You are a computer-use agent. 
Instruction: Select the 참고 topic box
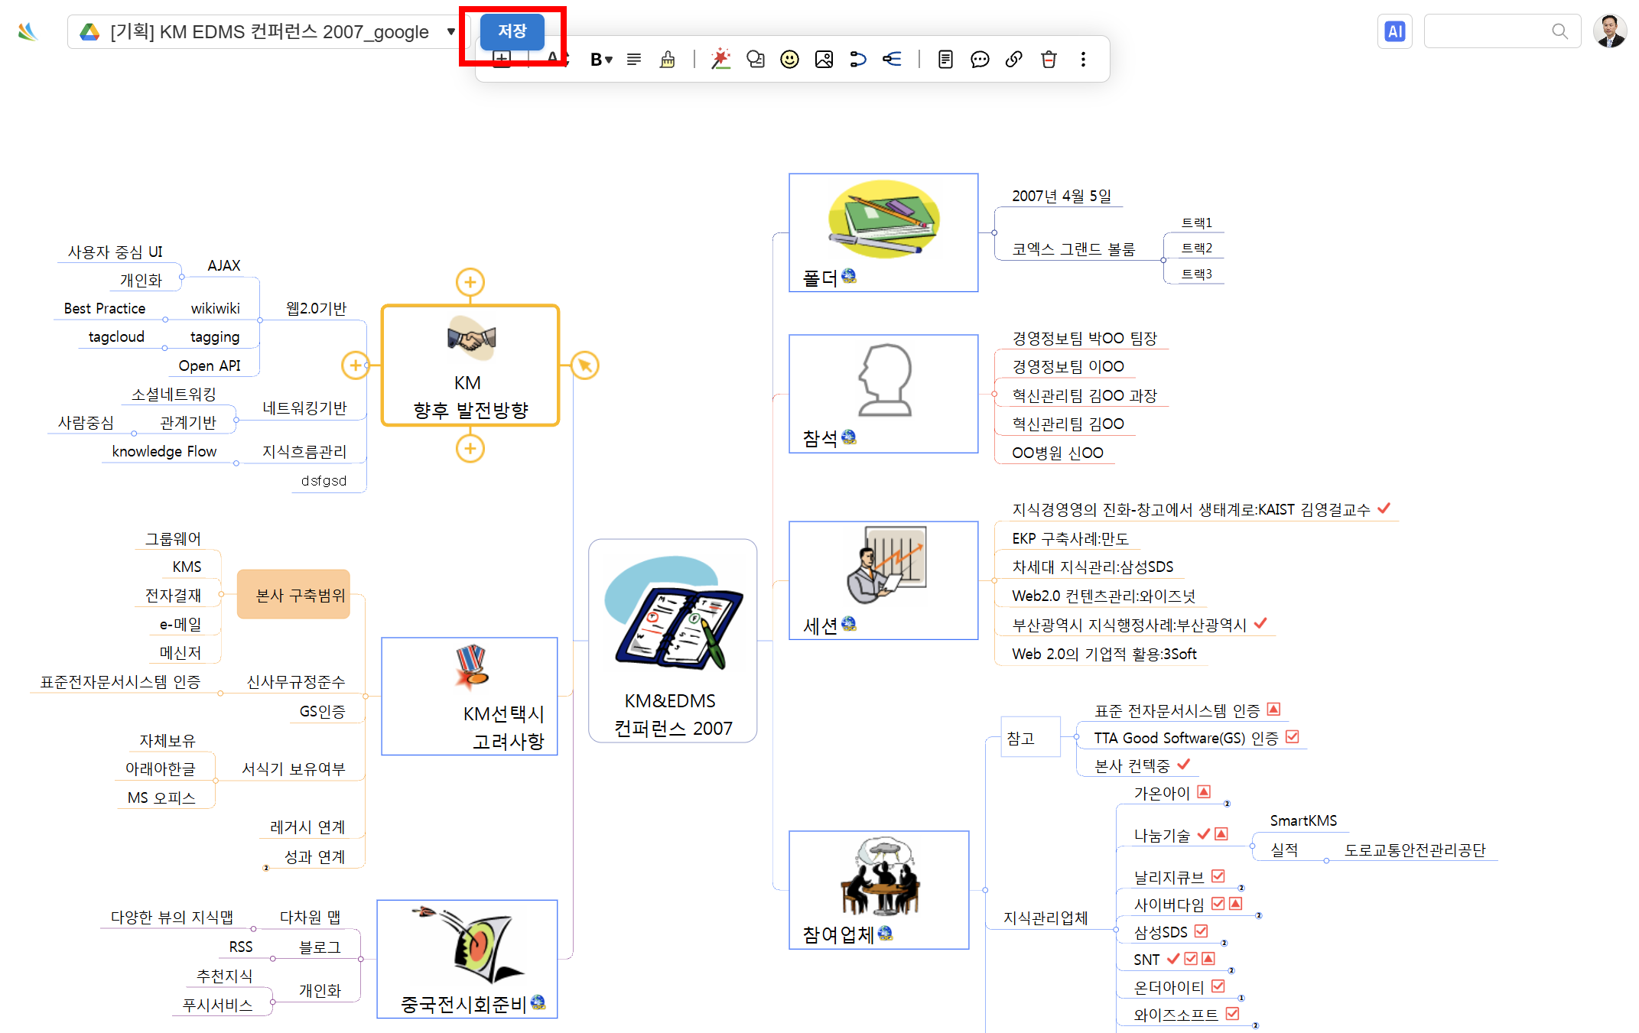point(1030,737)
